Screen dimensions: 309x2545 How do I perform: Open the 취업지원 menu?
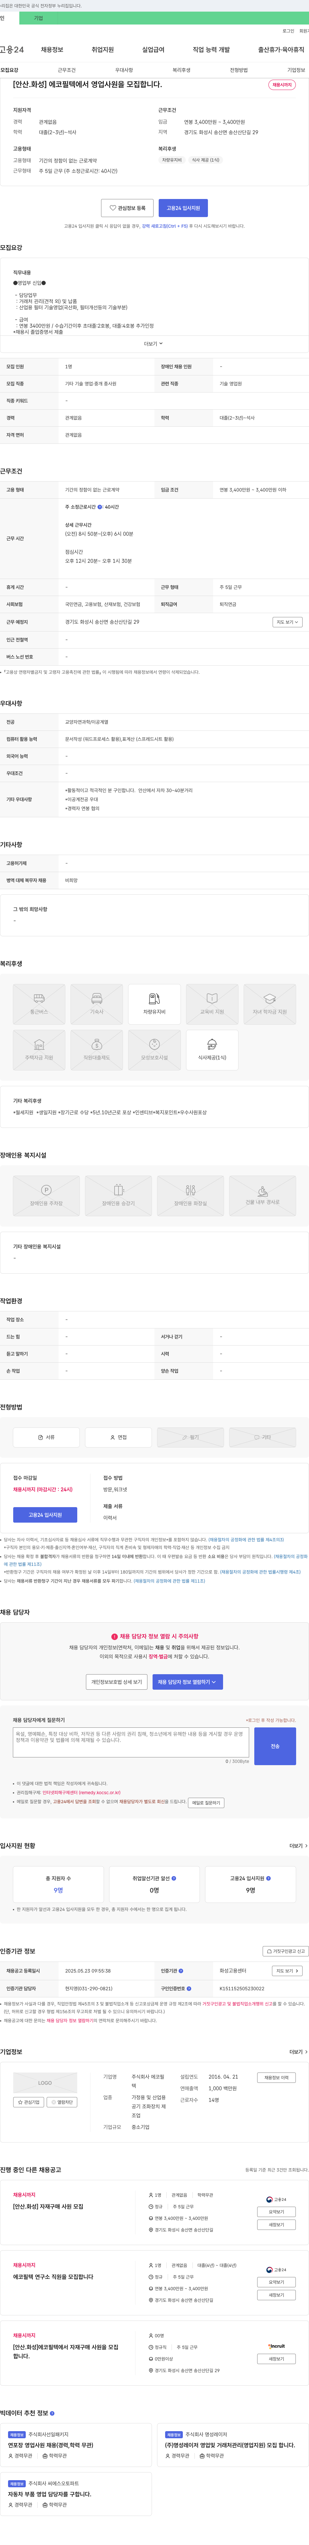(x=103, y=49)
